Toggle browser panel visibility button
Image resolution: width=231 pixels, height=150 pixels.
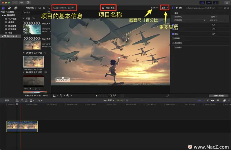click(202, 3)
